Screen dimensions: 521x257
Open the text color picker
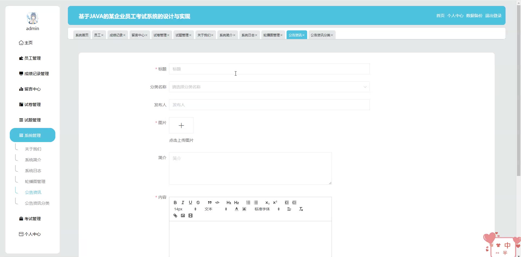coord(237,209)
